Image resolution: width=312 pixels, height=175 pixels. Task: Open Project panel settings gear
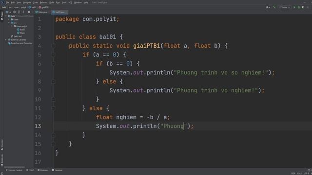tap(29, 12)
